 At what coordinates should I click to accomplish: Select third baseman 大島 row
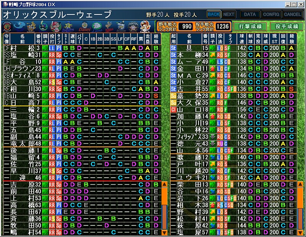82,82
